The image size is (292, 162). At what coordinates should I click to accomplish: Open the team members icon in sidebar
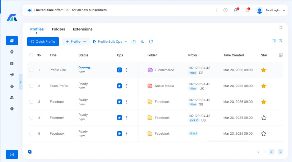pos(12,98)
